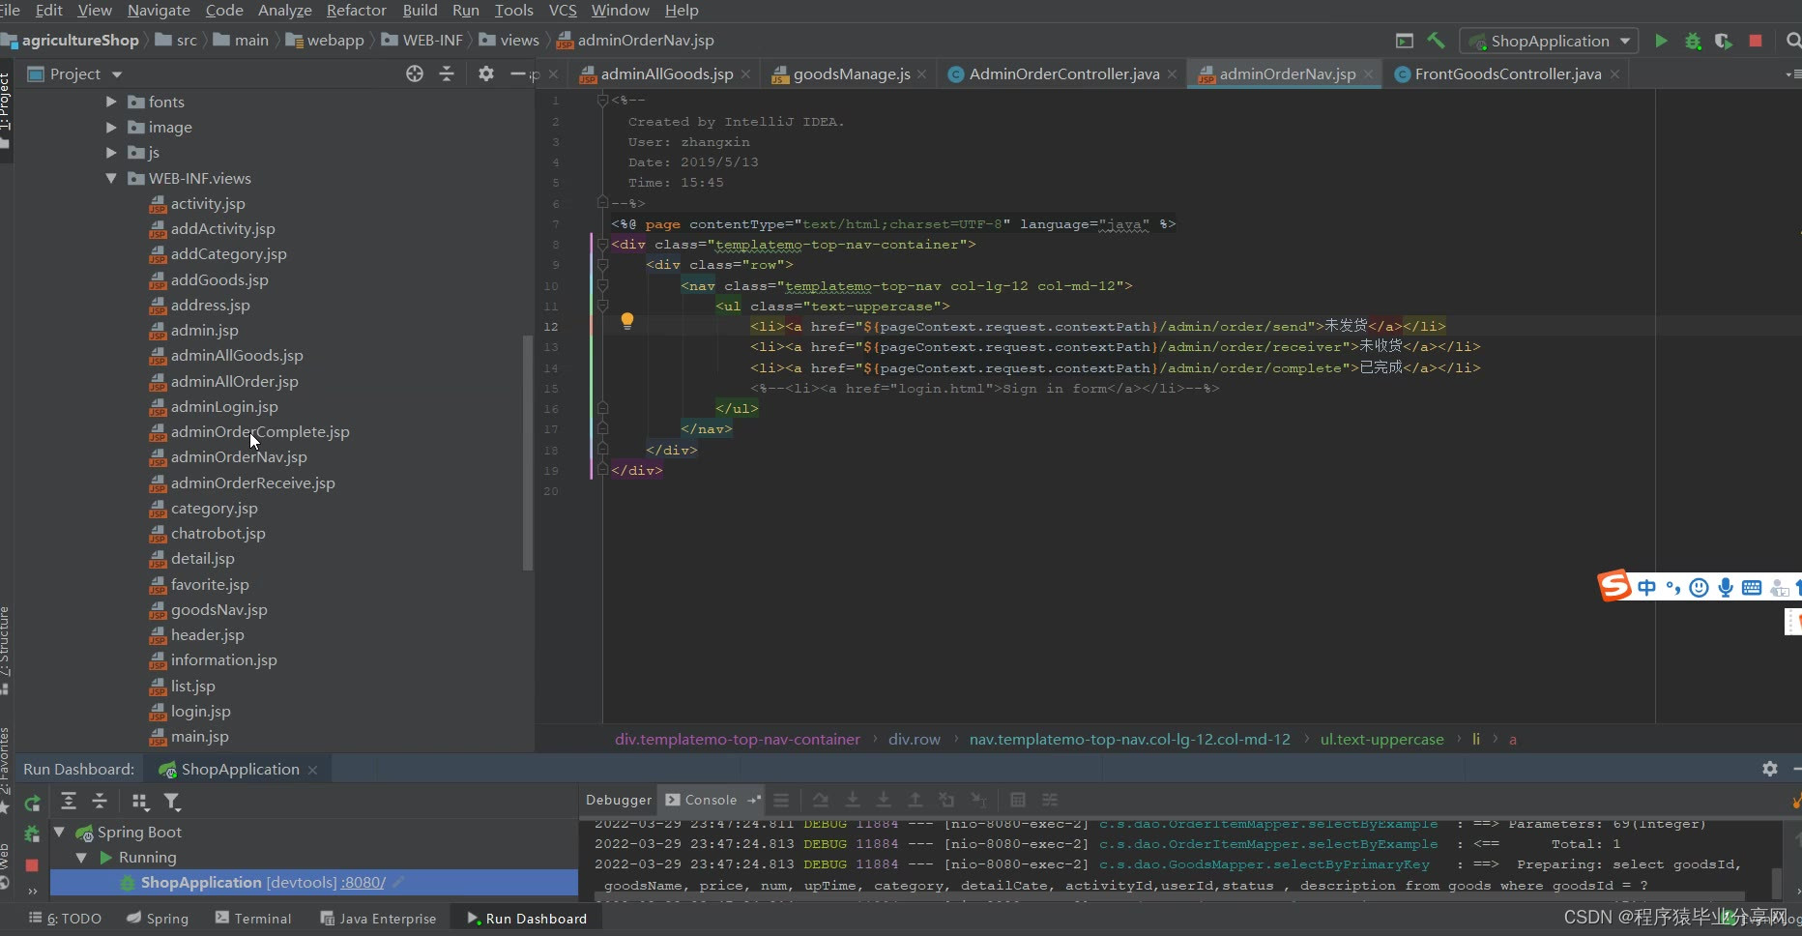Click the step over icon in debugger toolbar
Screen dimensions: 1802x936
click(x=821, y=800)
